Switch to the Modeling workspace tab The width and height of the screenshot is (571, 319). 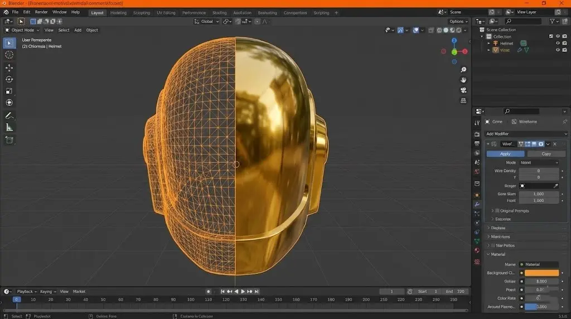click(118, 13)
